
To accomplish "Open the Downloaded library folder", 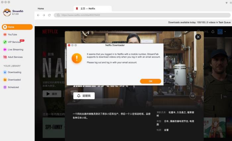I will (14, 80).
